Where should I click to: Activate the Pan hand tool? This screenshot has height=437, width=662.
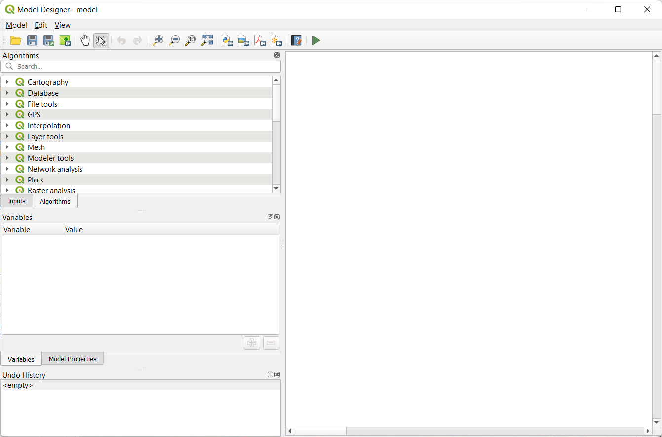point(85,40)
